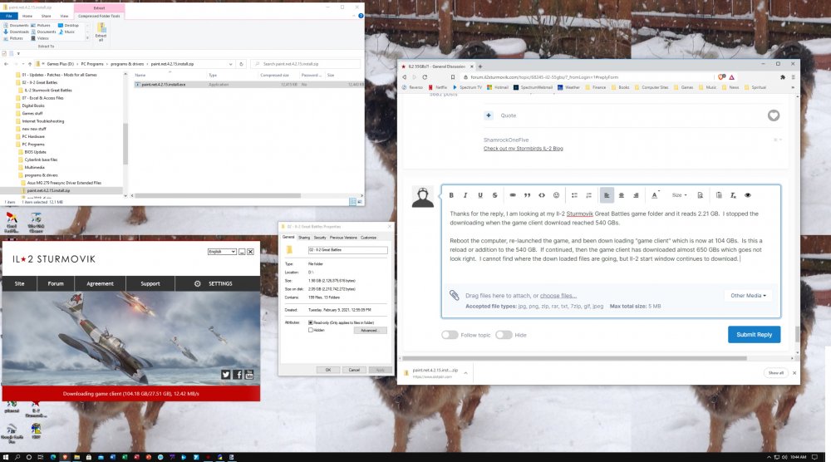Apply strikethrough formatting in reply editor
Viewport: 831px width, 462px height.
[495, 195]
